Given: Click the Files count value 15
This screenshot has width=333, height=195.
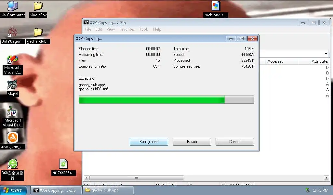Looking at the screenshot, I should (158, 60).
